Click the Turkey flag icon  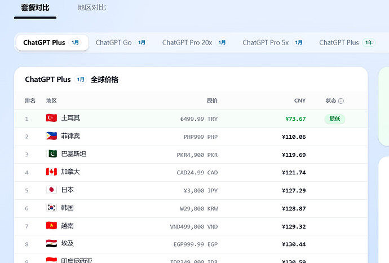click(x=52, y=118)
